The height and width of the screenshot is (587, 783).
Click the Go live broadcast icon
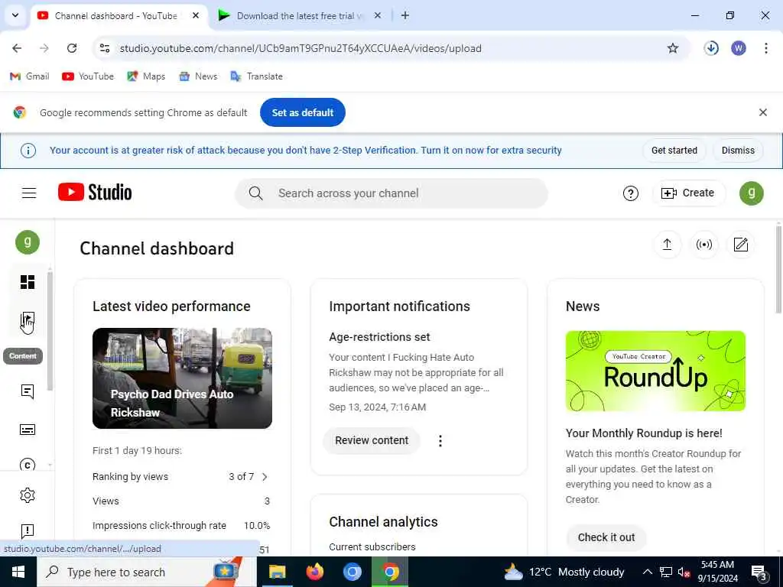703,245
